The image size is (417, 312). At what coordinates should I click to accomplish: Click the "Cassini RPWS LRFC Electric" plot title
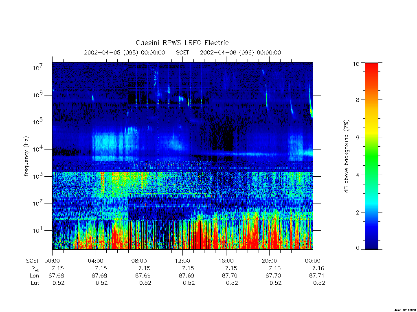pyautogui.click(x=182, y=43)
